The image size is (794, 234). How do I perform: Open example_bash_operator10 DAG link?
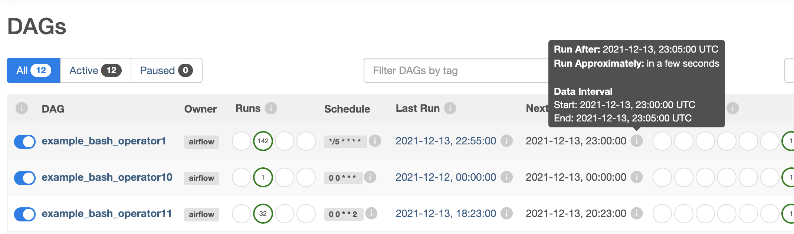tap(107, 177)
